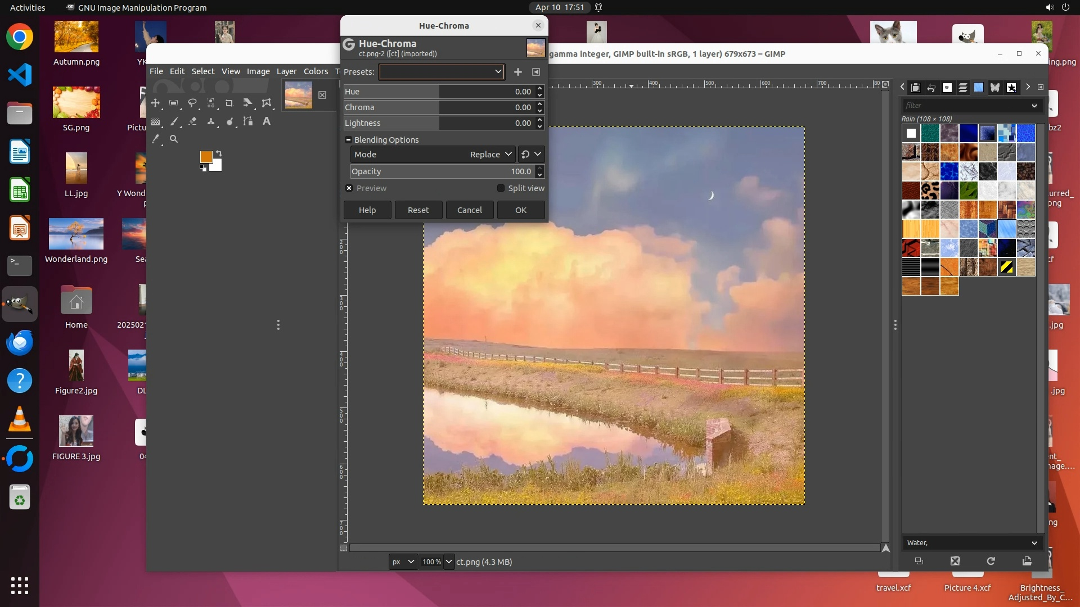Click the Clone stamp tool
The width and height of the screenshot is (1080, 607).
[211, 121]
